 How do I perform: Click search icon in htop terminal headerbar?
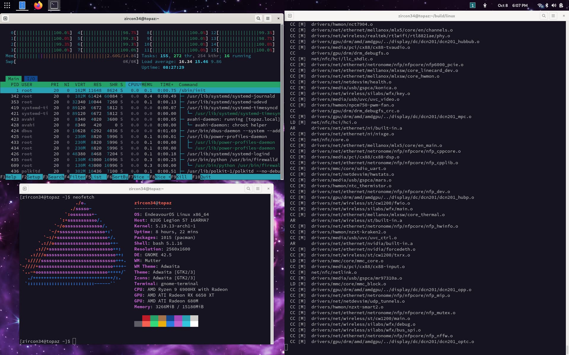(x=258, y=18)
